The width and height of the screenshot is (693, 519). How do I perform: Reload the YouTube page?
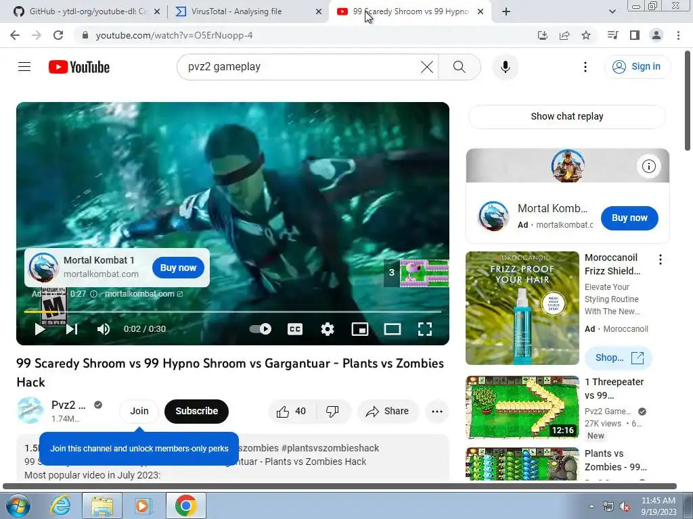(x=58, y=35)
